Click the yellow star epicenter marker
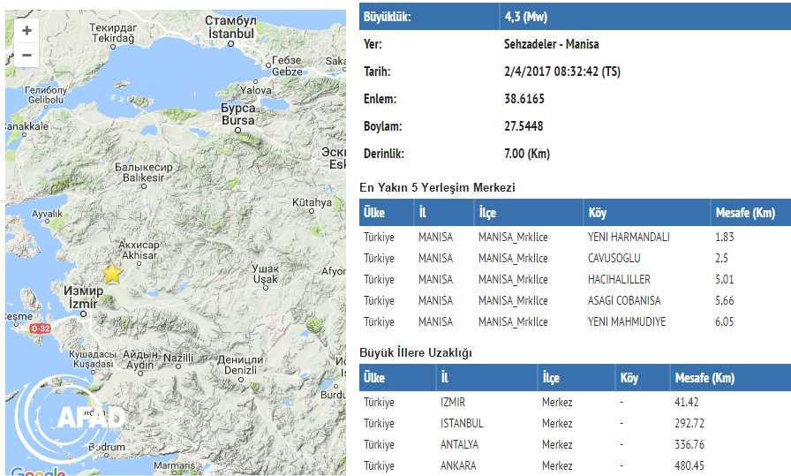 [x=112, y=274]
